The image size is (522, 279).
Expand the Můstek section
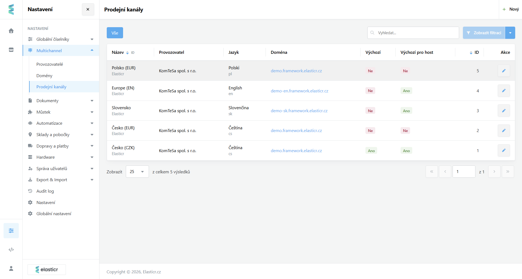(x=61, y=112)
